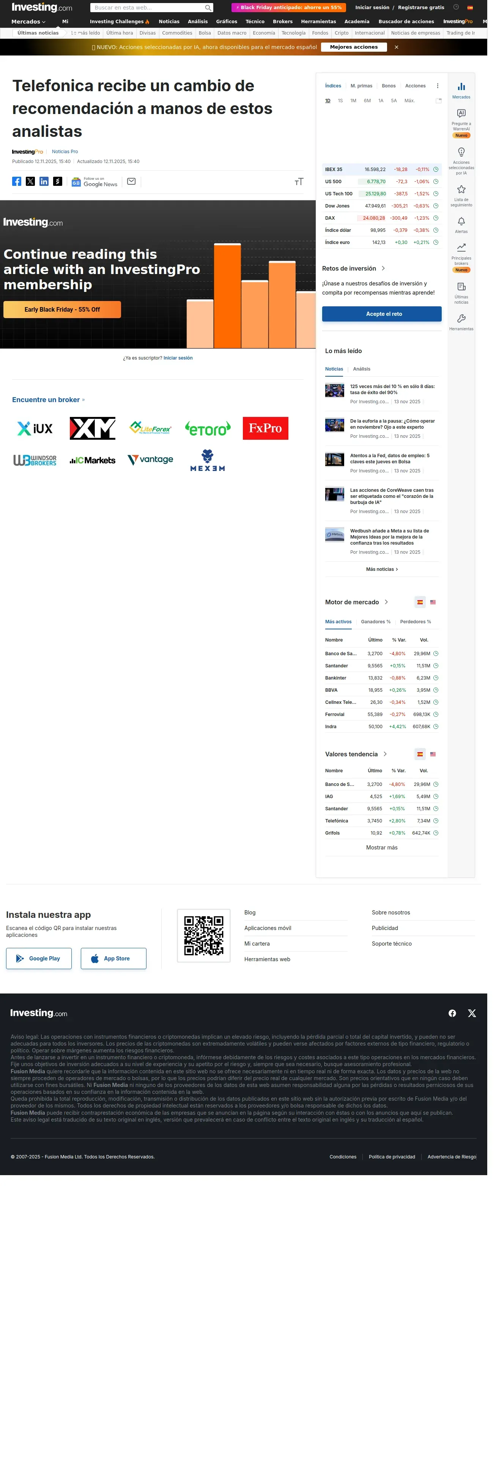Viewport: 499px width, 1464px height.
Task: Share article on Facebook
Action: click(16, 181)
